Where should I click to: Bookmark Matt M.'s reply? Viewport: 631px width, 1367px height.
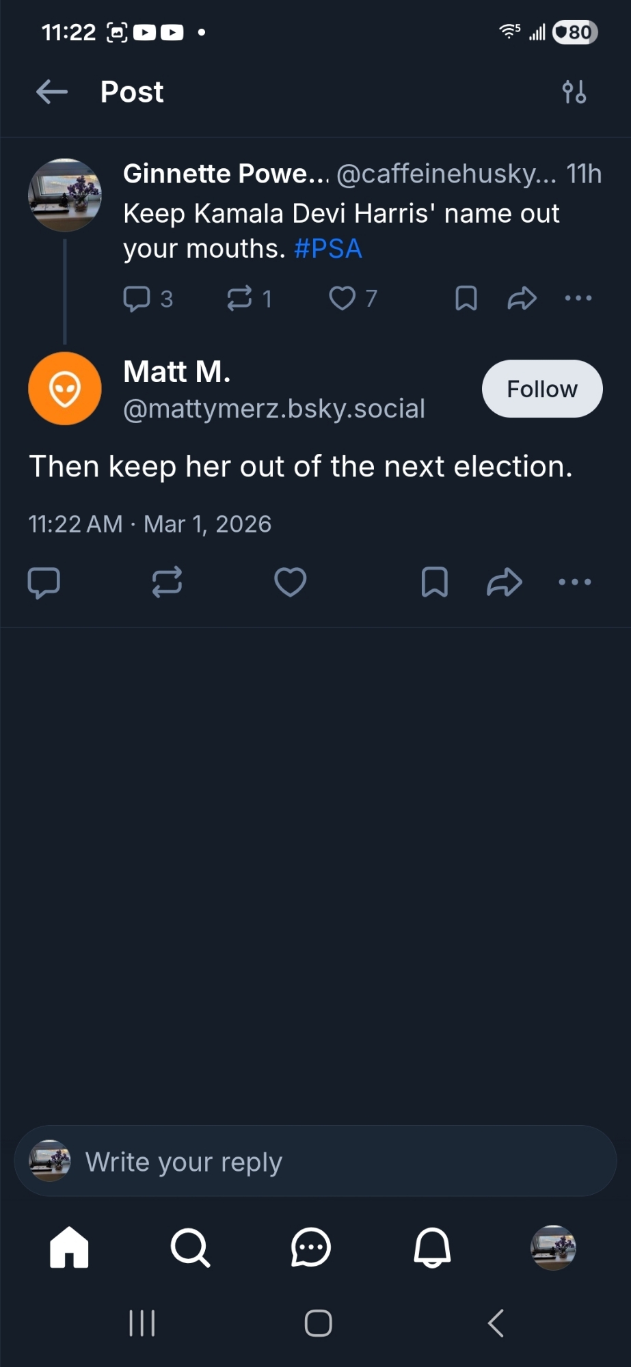tap(435, 582)
